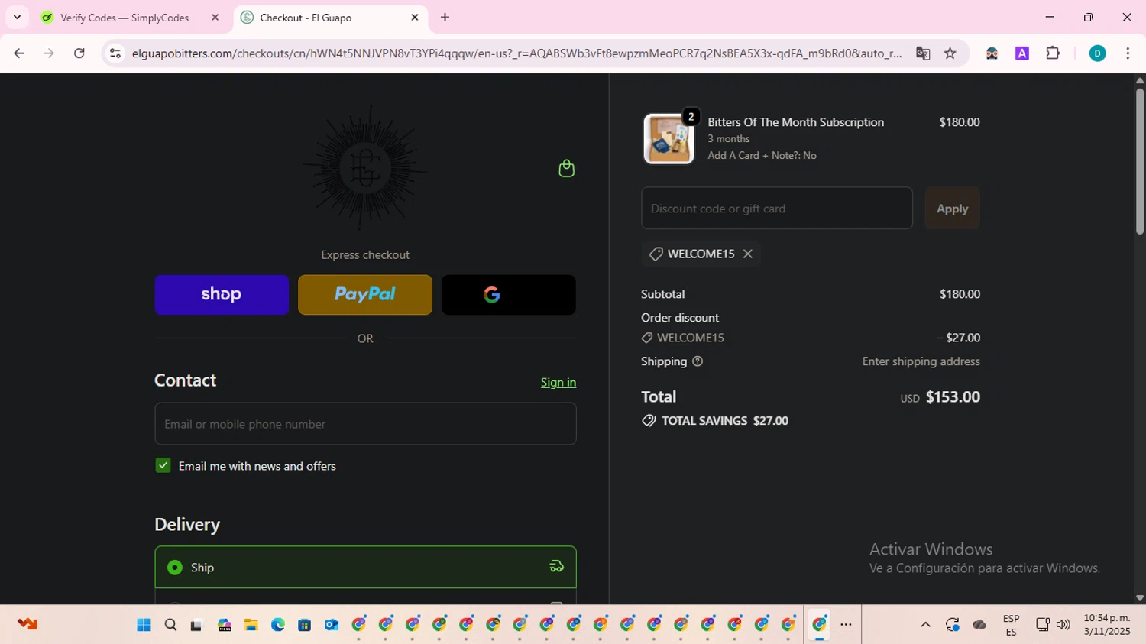This screenshot has width=1146, height=644.
Task: Uncheck Email me with news and offers
Action: [163, 465]
